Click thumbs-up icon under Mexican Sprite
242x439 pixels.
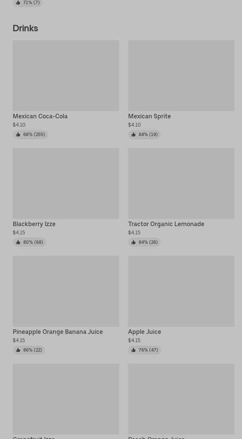[x=133, y=135]
